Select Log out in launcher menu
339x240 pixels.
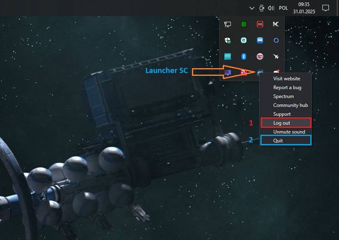(x=286, y=123)
